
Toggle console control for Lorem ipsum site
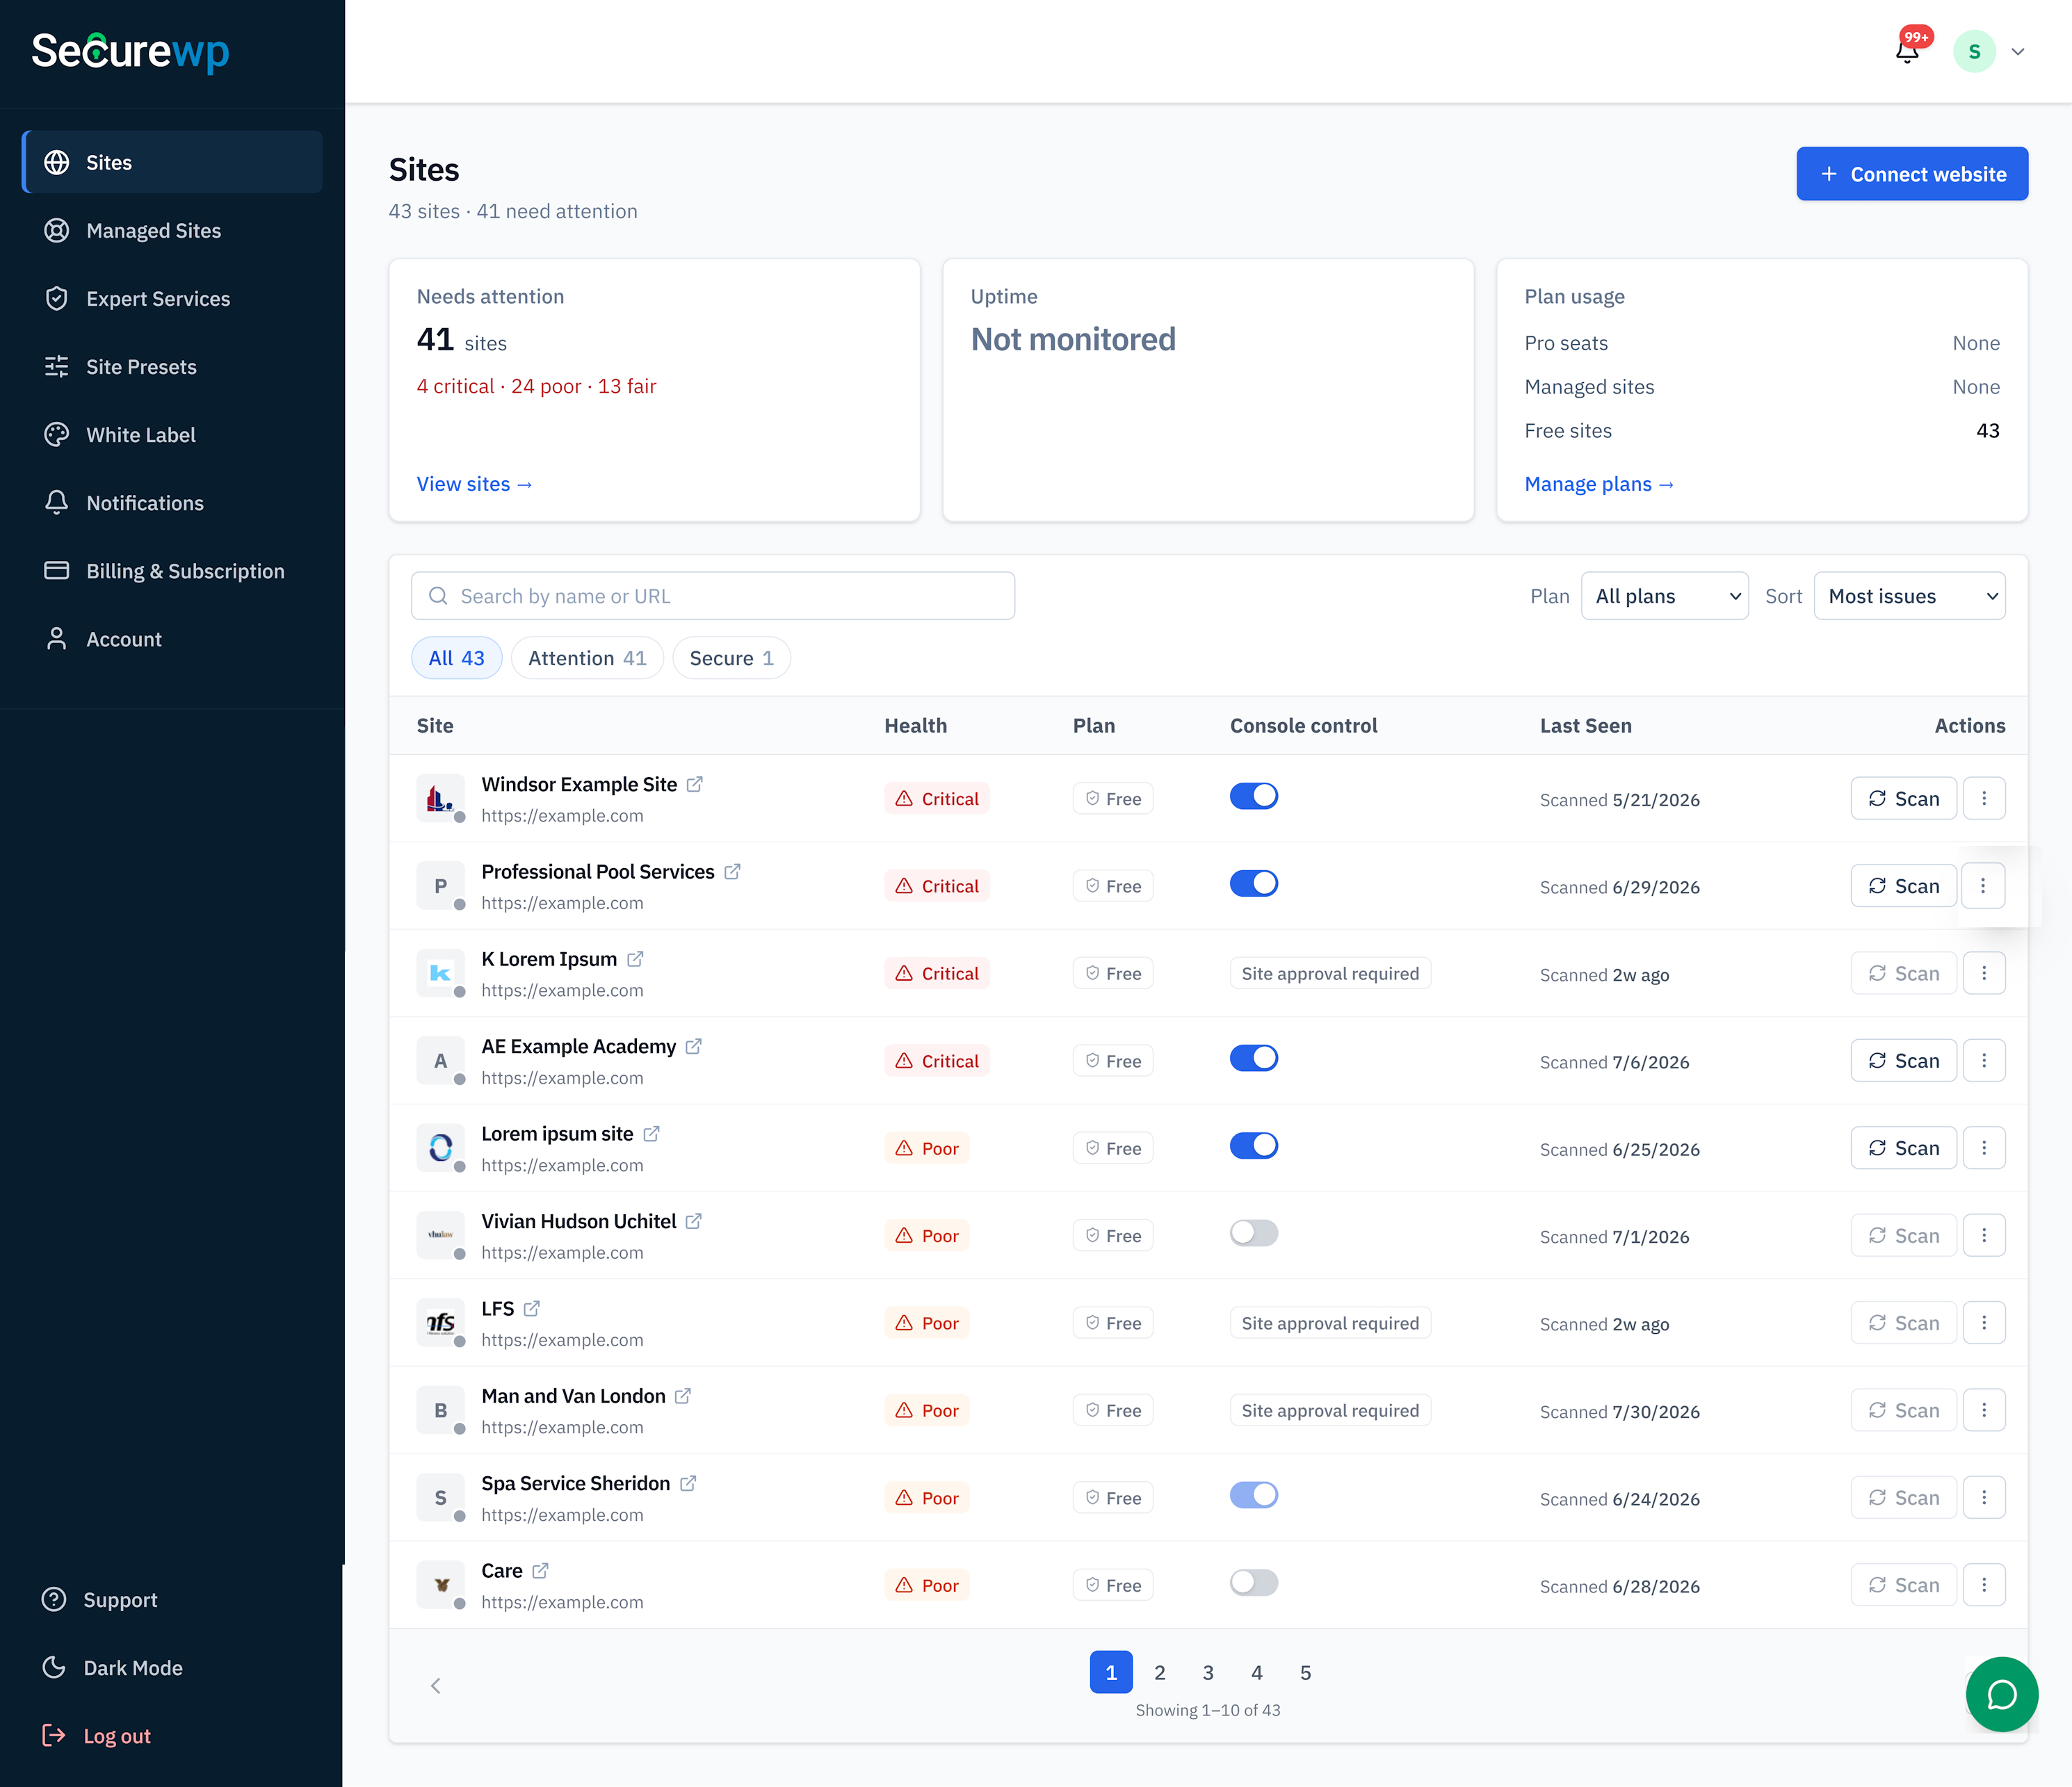tap(1254, 1145)
